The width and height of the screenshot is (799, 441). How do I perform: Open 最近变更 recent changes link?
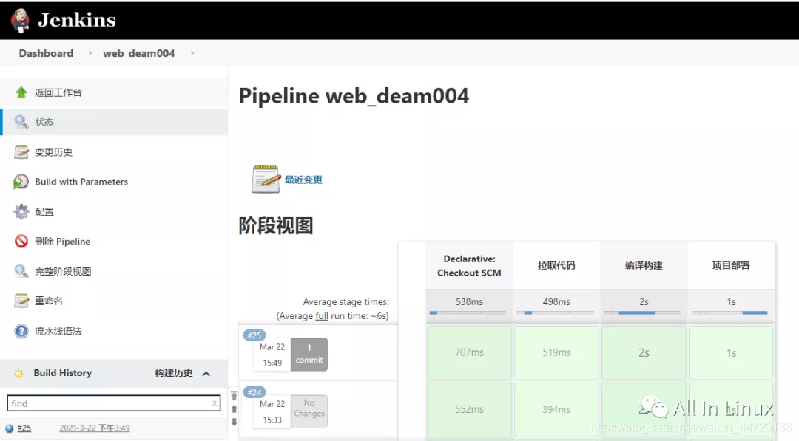(303, 180)
